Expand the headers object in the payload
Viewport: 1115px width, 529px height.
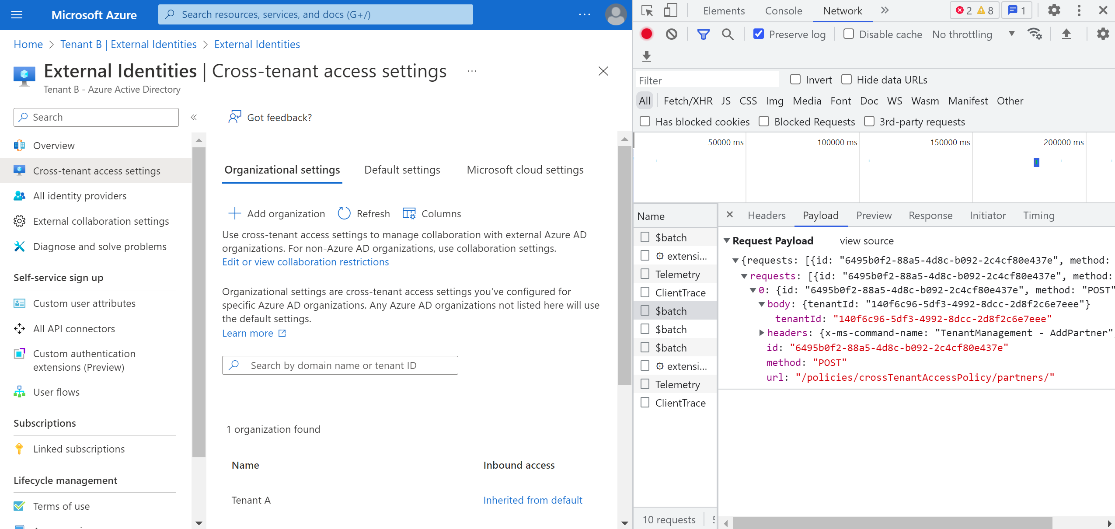(x=762, y=333)
